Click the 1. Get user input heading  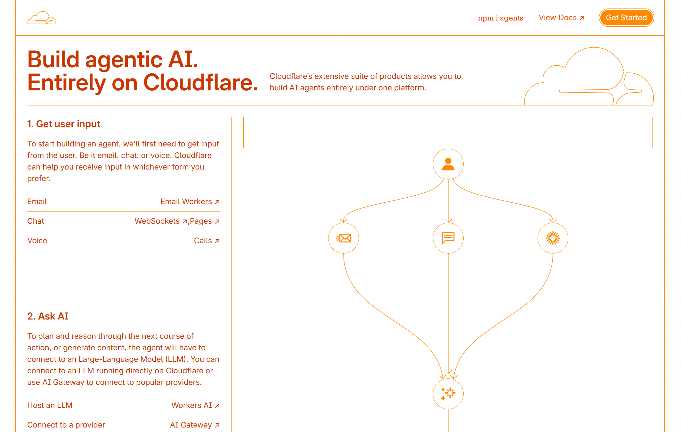pos(63,124)
